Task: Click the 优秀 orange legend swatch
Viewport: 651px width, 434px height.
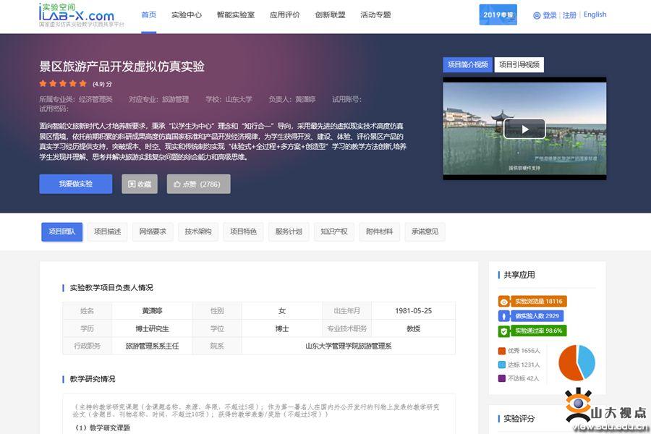Action: click(x=502, y=351)
